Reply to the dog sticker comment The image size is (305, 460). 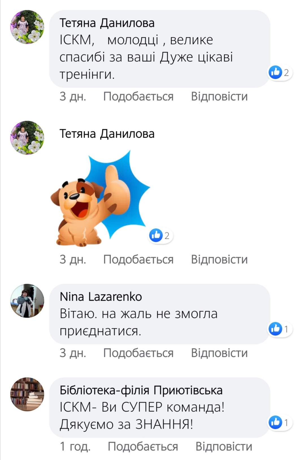(219, 259)
